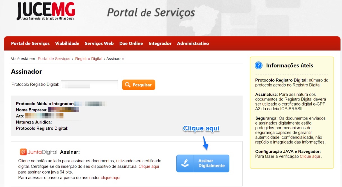Screen dimensions: 342x187
Task: Select Dae Online from the navigation bar
Action: pyautogui.click(x=131, y=43)
